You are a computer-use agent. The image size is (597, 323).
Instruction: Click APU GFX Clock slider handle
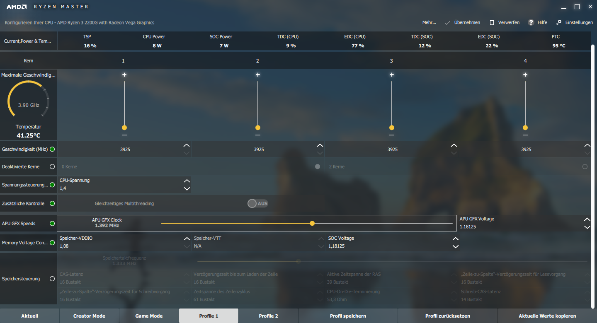click(312, 223)
